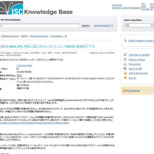Click the Knowledge Base heading text
The height and width of the screenshot is (154, 154).
click(48, 12)
